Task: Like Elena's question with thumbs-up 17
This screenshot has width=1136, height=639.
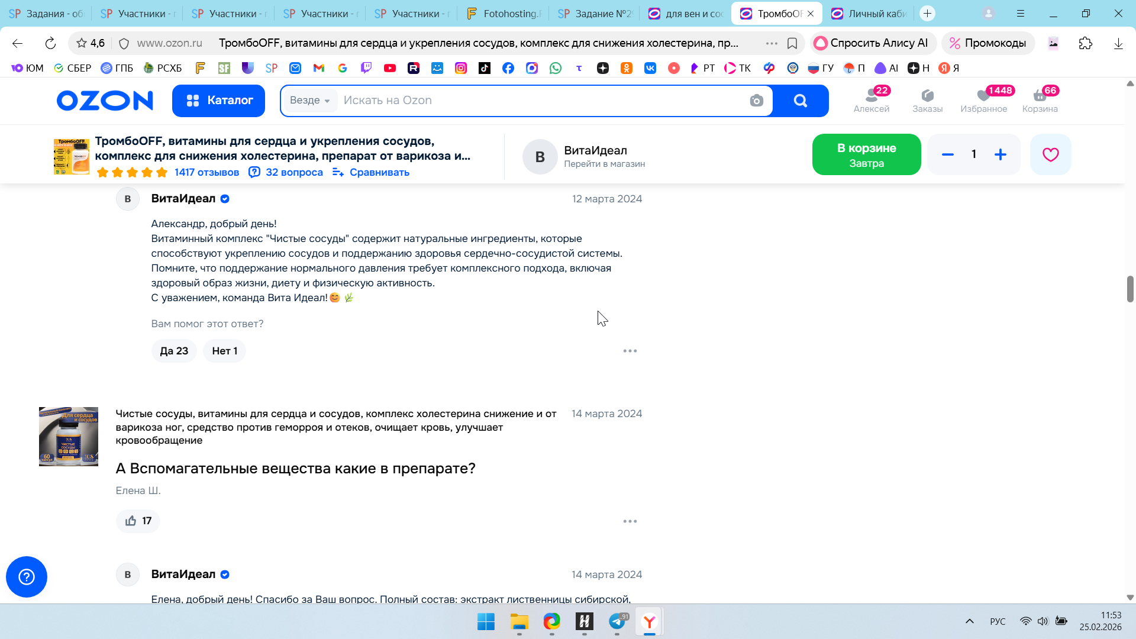Action: (138, 521)
